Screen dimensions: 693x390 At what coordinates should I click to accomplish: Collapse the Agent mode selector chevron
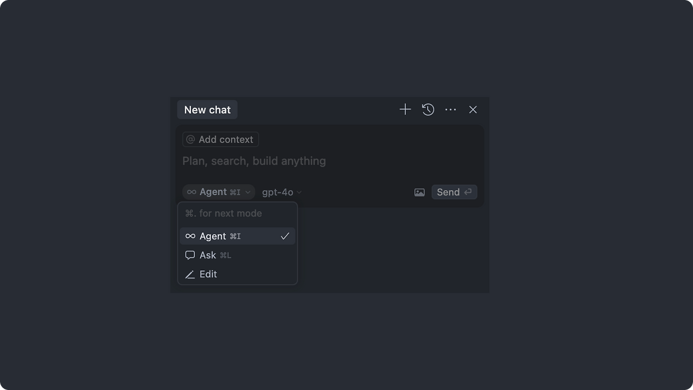(248, 192)
